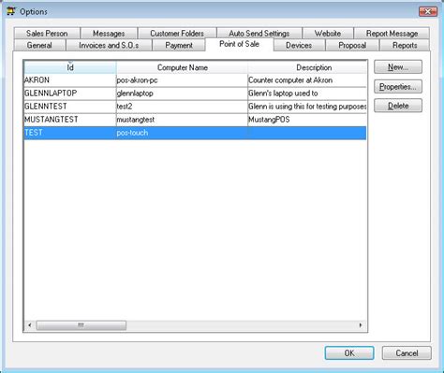The height and width of the screenshot is (373, 444).
Task: Open Properties... for selected entry
Action: (x=398, y=86)
